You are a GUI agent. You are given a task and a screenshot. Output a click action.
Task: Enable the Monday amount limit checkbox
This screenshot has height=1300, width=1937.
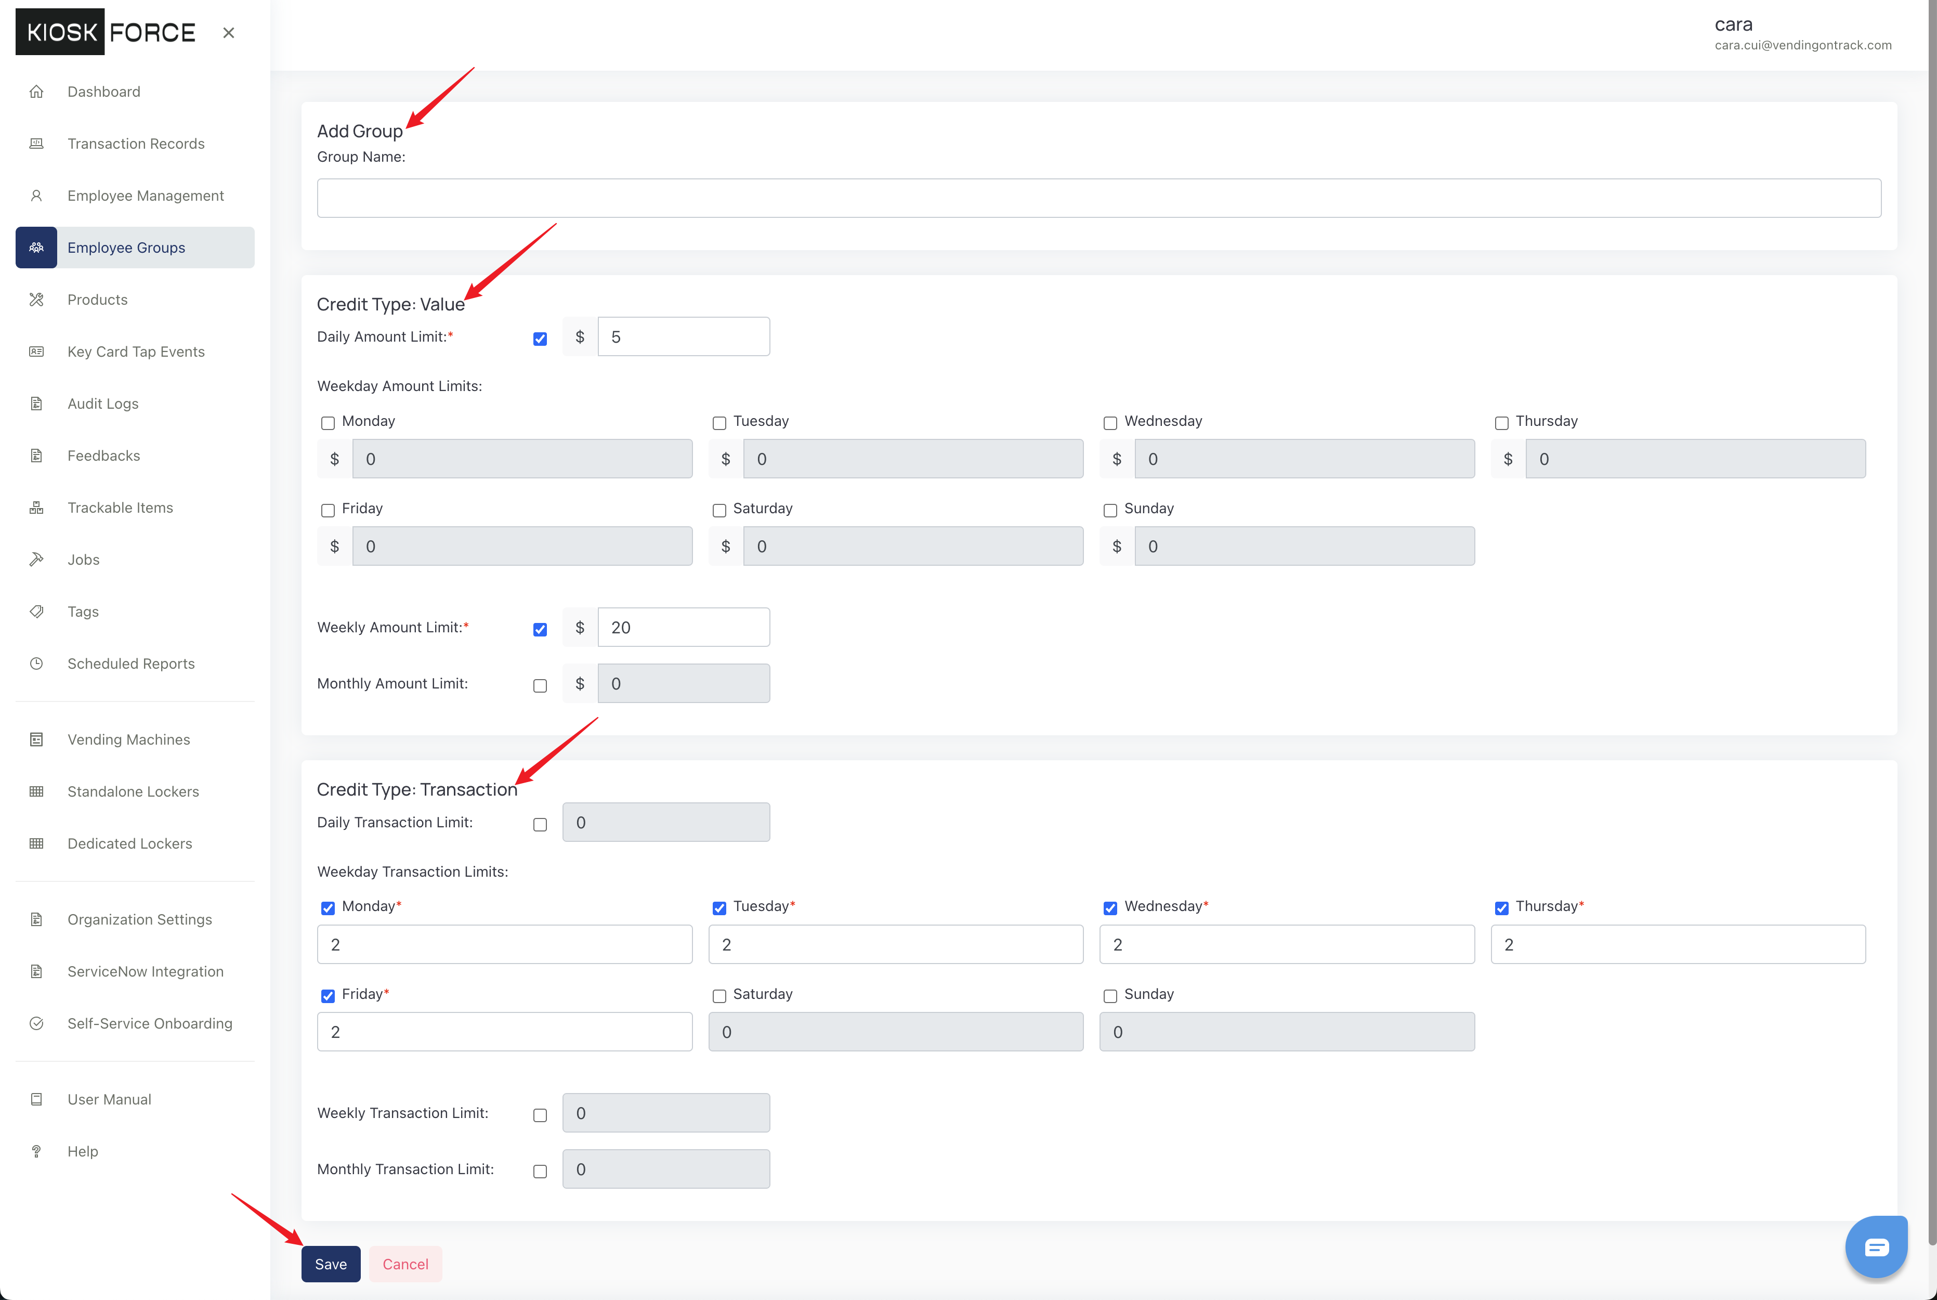pyautogui.click(x=328, y=423)
